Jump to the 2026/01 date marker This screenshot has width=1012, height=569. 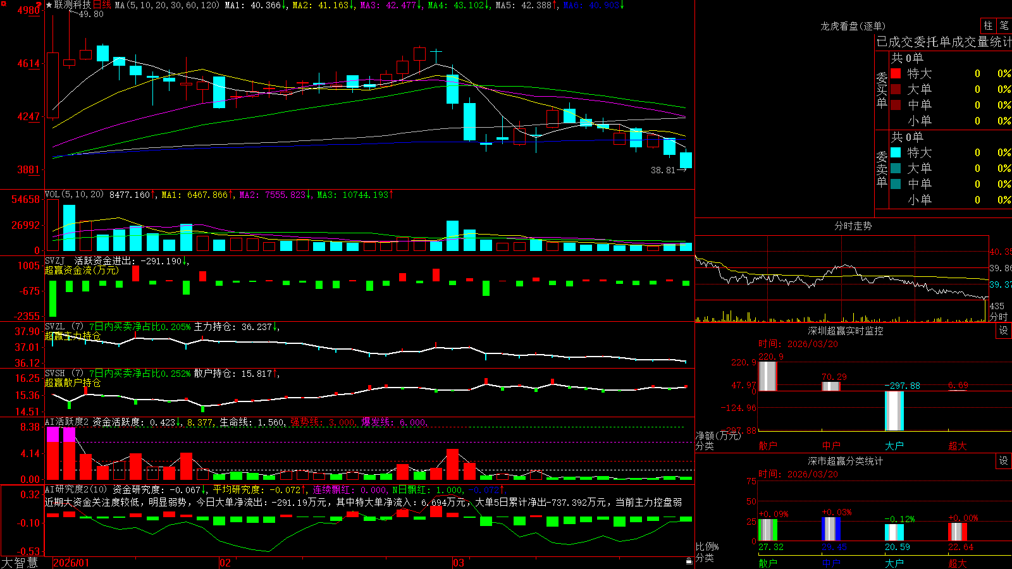click(71, 563)
